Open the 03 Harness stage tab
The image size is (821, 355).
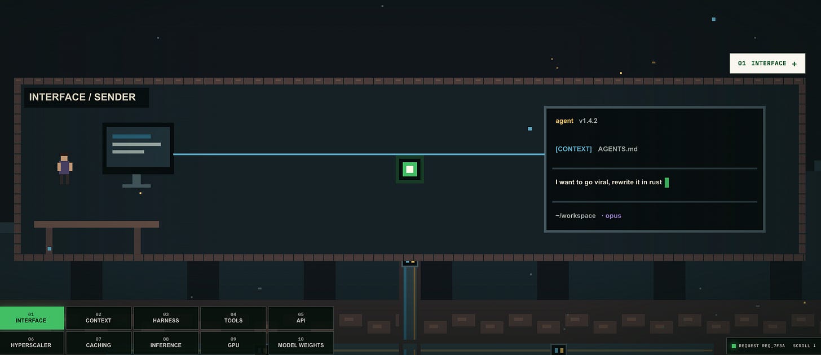click(166, 318)
